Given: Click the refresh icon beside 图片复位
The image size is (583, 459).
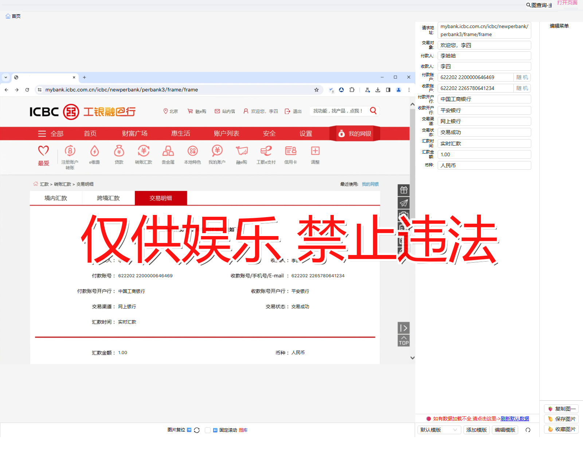Looking at the screenshot, I should tap(197, 430).
